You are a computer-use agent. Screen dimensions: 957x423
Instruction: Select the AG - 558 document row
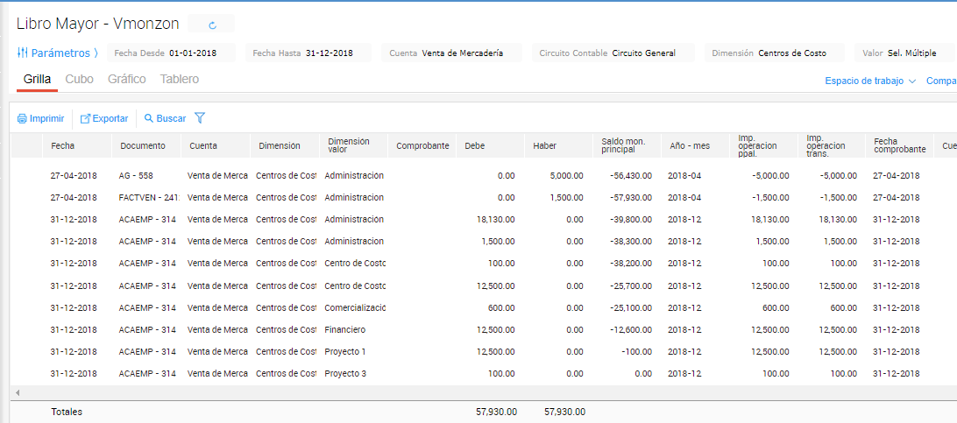[x=136, y=175]
